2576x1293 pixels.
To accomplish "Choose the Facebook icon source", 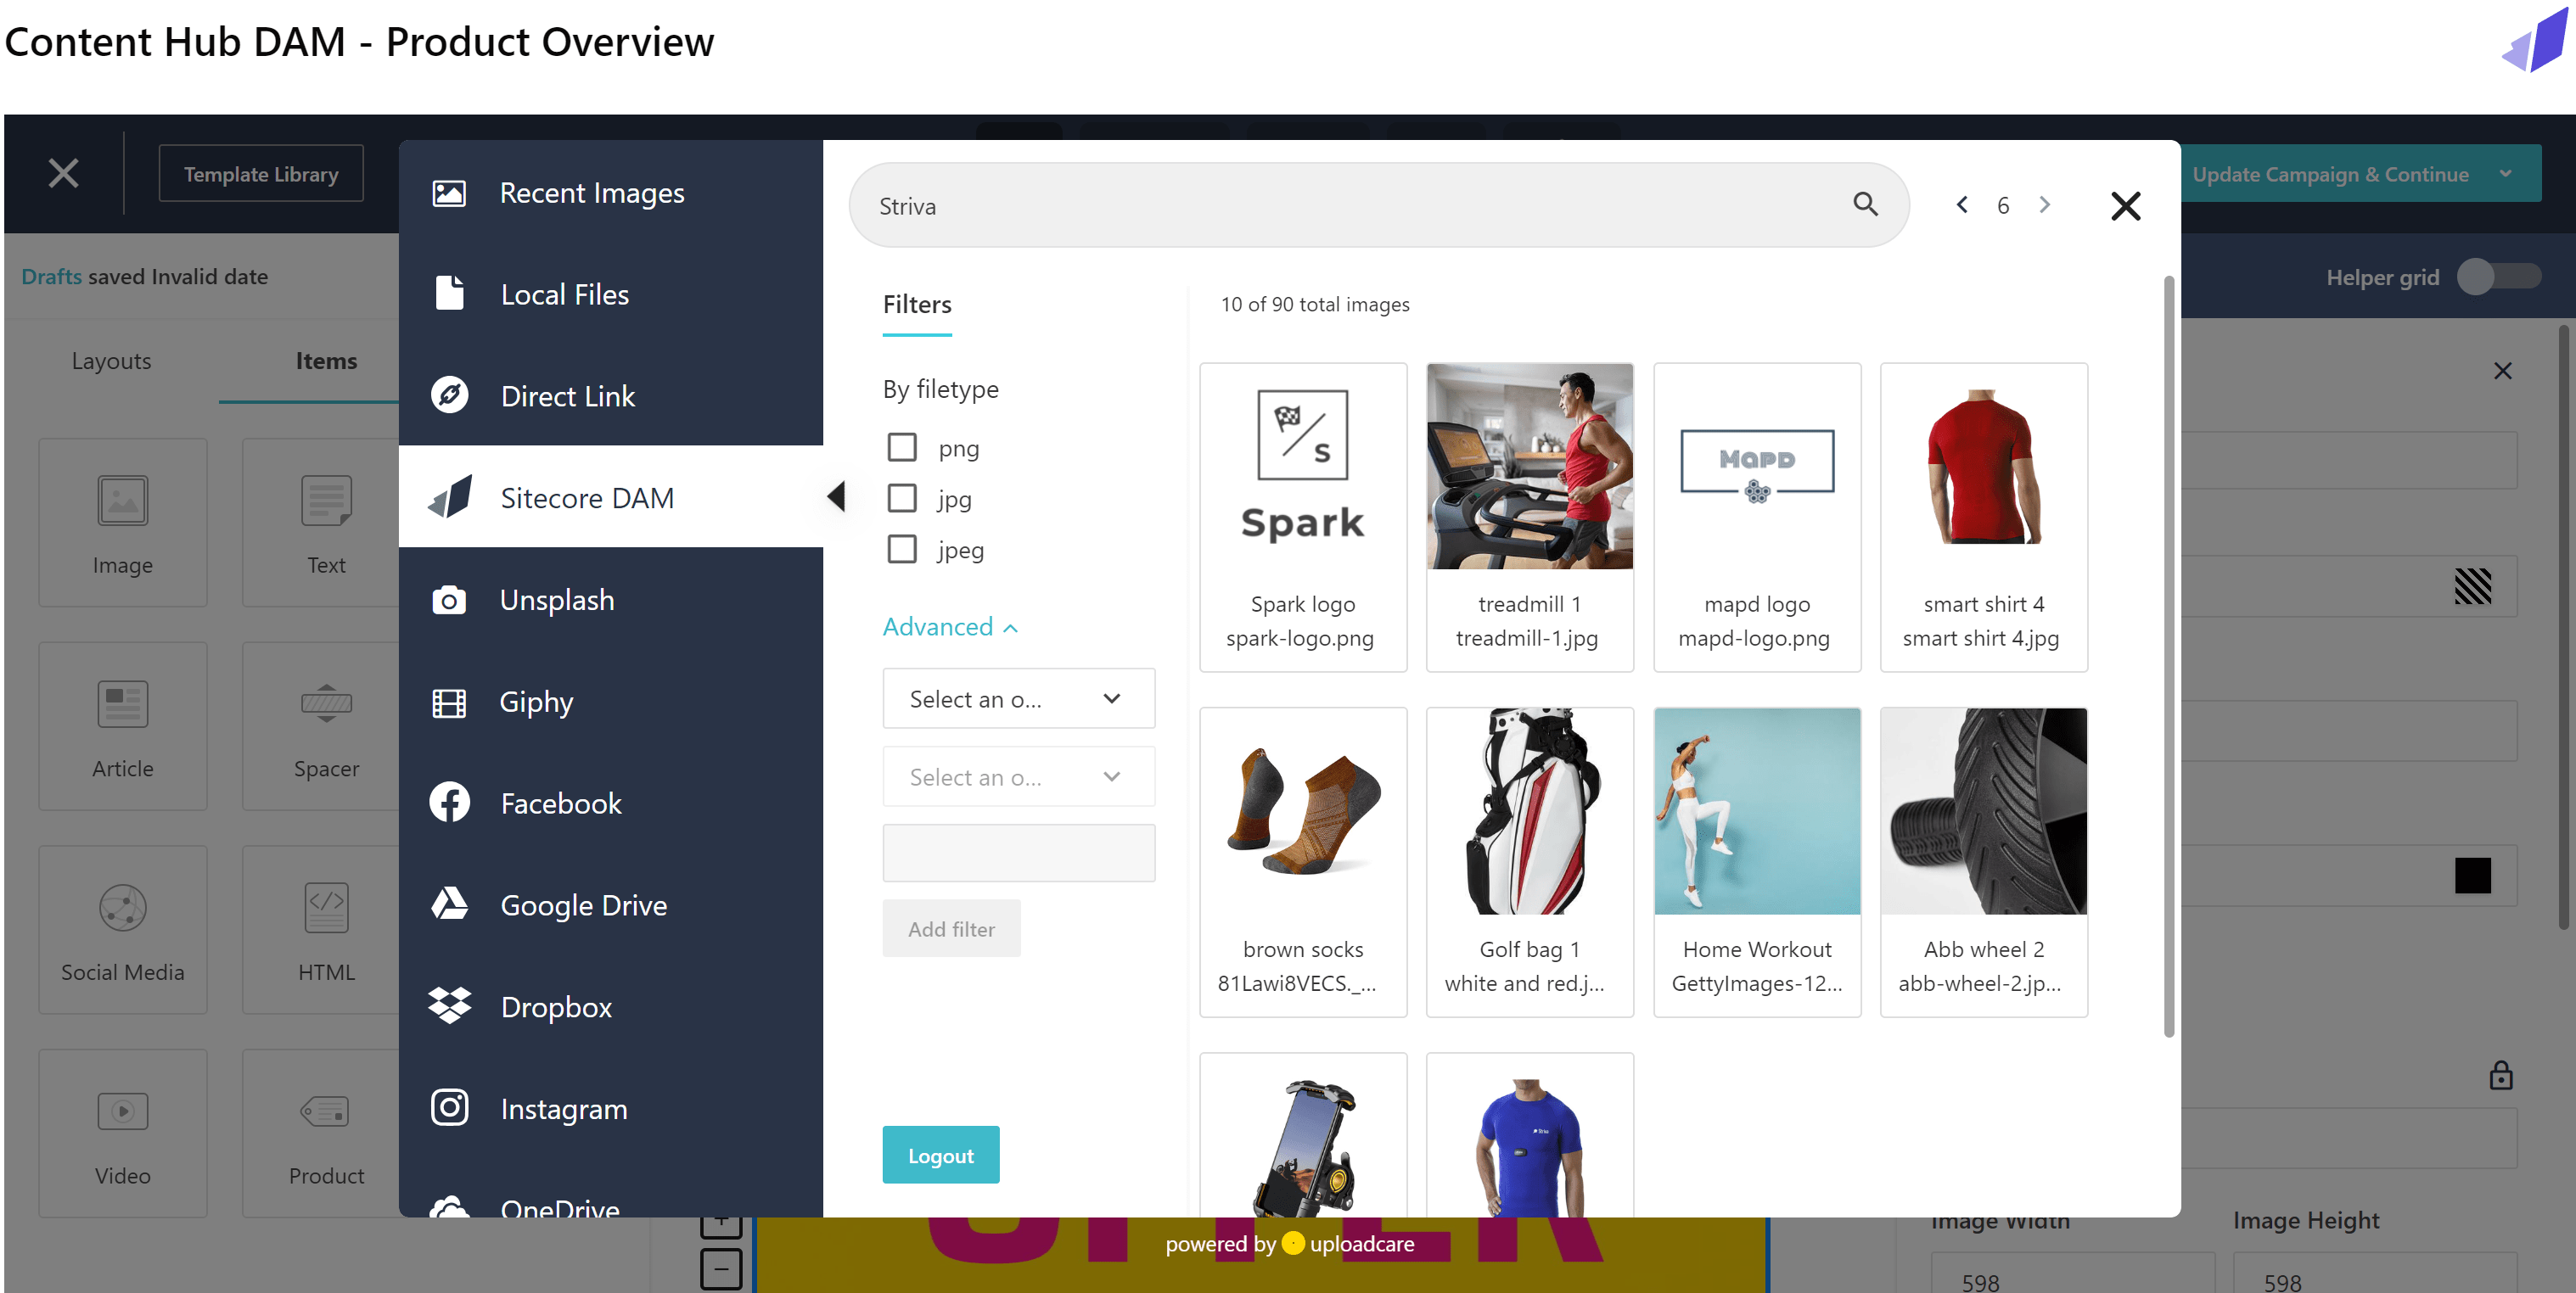I will [449, 803].
